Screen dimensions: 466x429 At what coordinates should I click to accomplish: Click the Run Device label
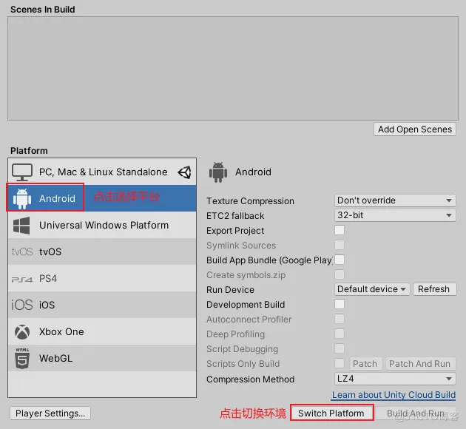click(x=230, y=290)
